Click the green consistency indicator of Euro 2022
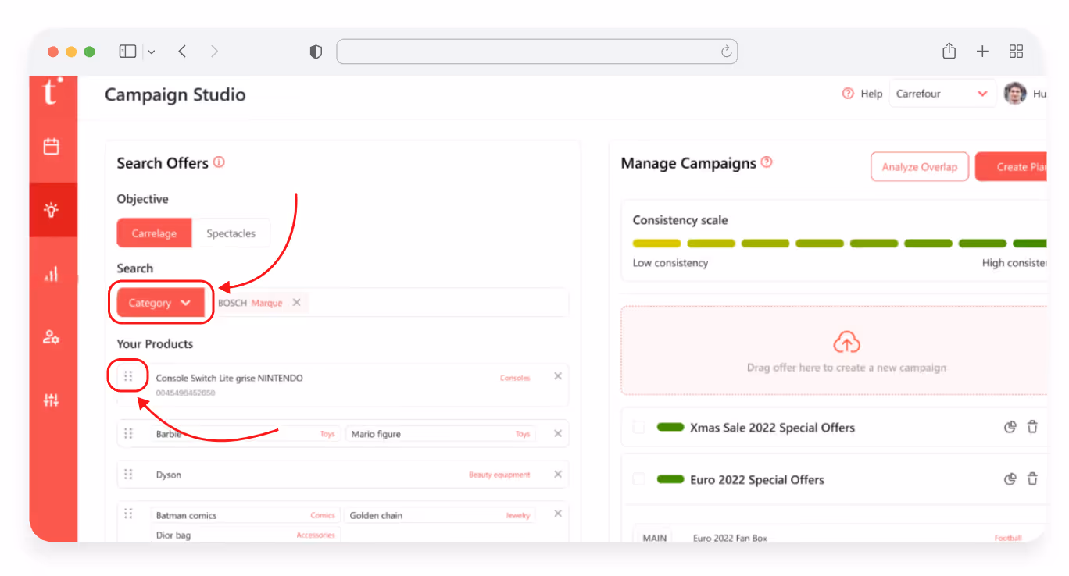1069x576 pixels. tap(670, 479)
